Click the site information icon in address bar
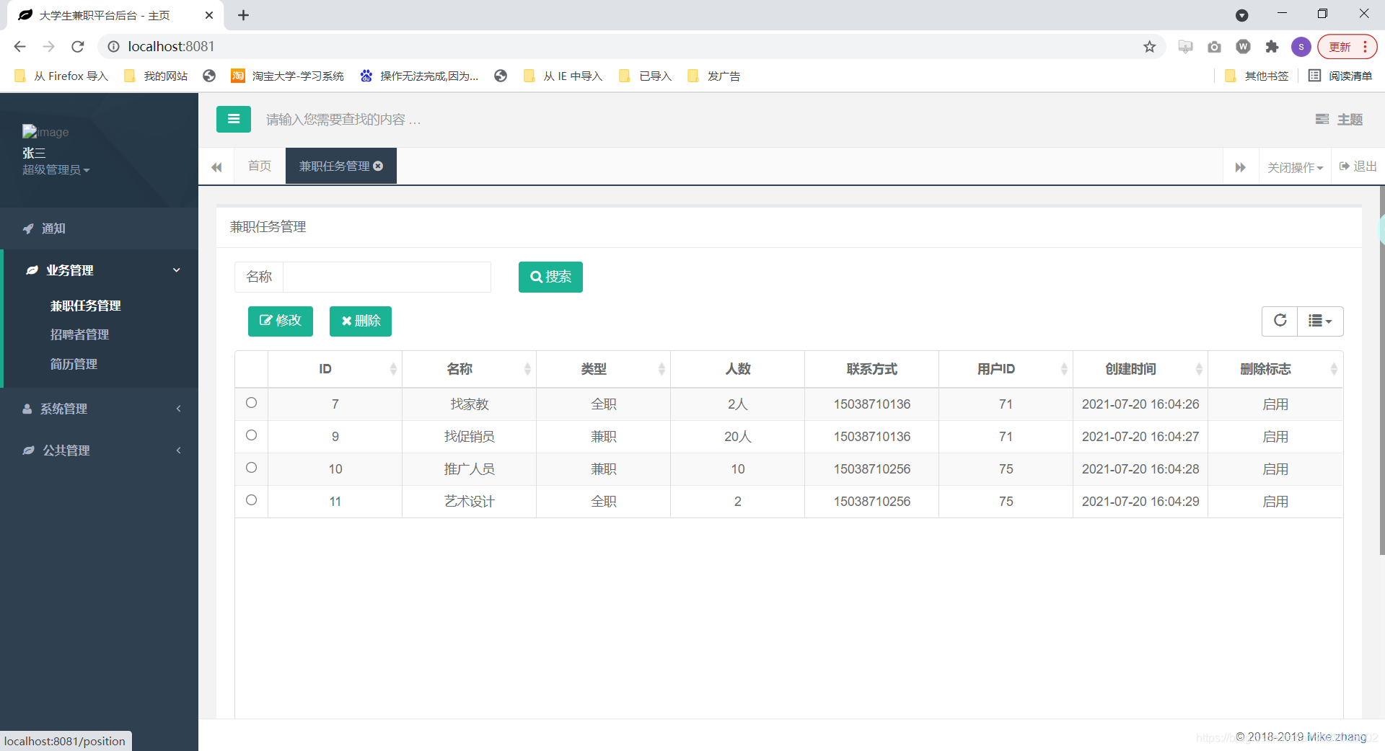The width and height of the screenshot is (1385, 751). pos(113,47)
